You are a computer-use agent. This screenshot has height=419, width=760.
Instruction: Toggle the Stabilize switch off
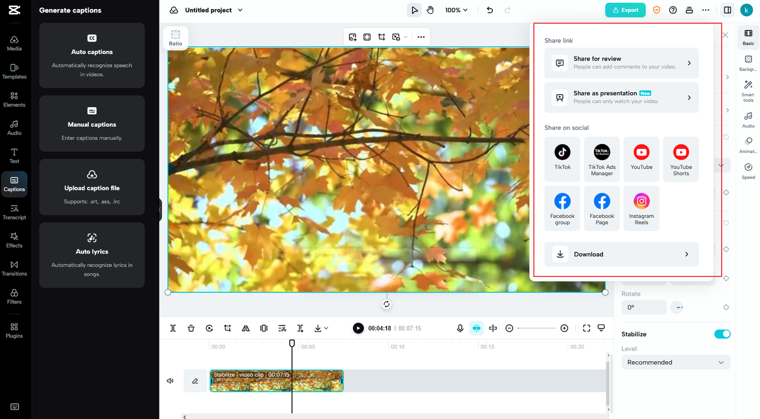(722, 334)
